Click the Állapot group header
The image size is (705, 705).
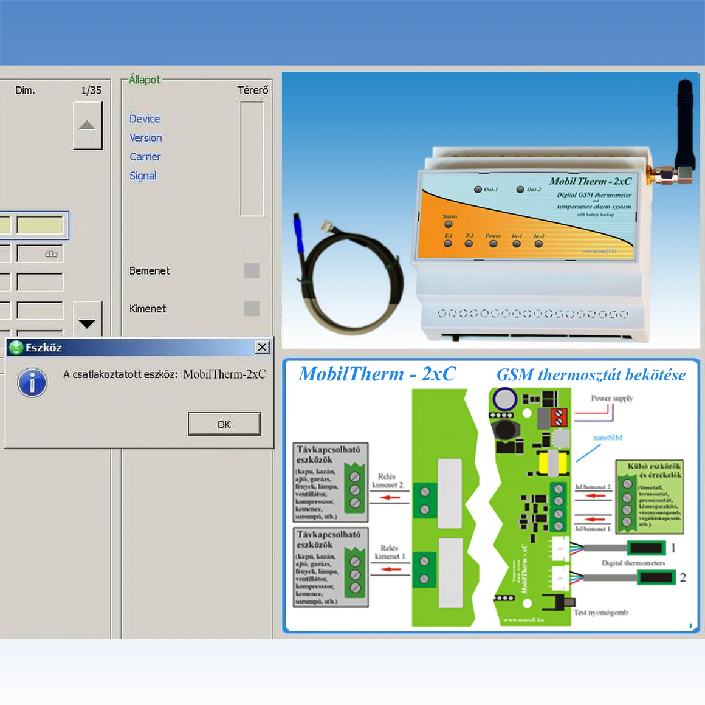145,80
